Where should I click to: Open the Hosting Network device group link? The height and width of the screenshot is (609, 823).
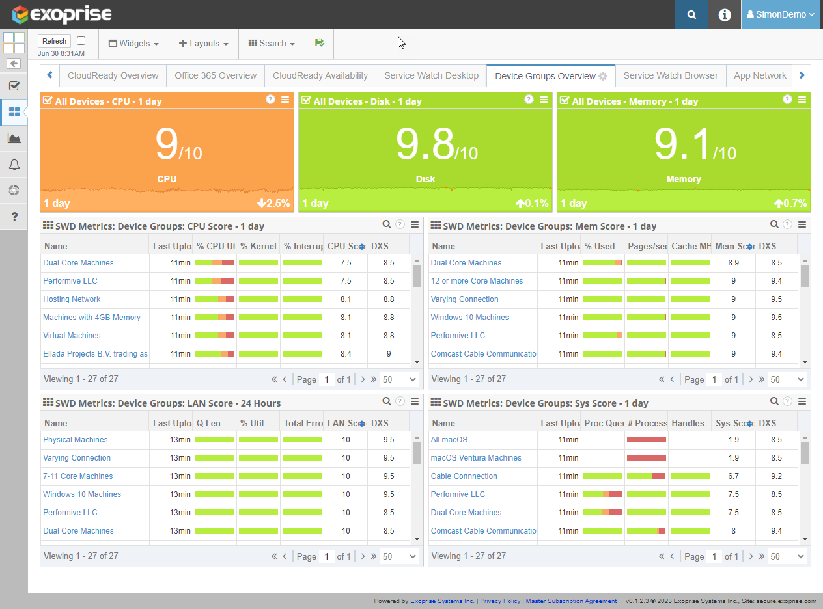72,299
